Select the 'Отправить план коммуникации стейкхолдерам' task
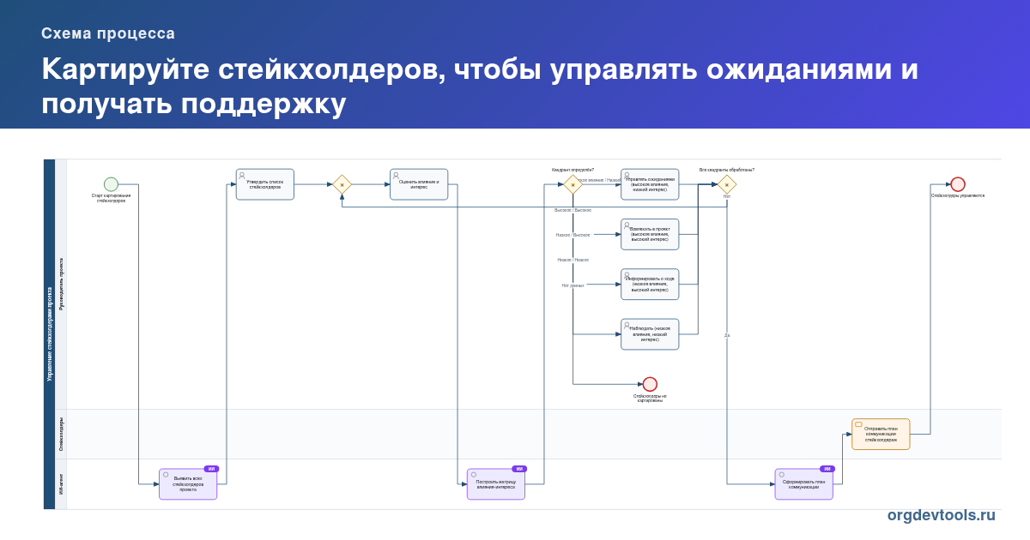Image resolution: width=1030 pixels, height=540 pixels. pyautogui.click(x=881, y=434)
